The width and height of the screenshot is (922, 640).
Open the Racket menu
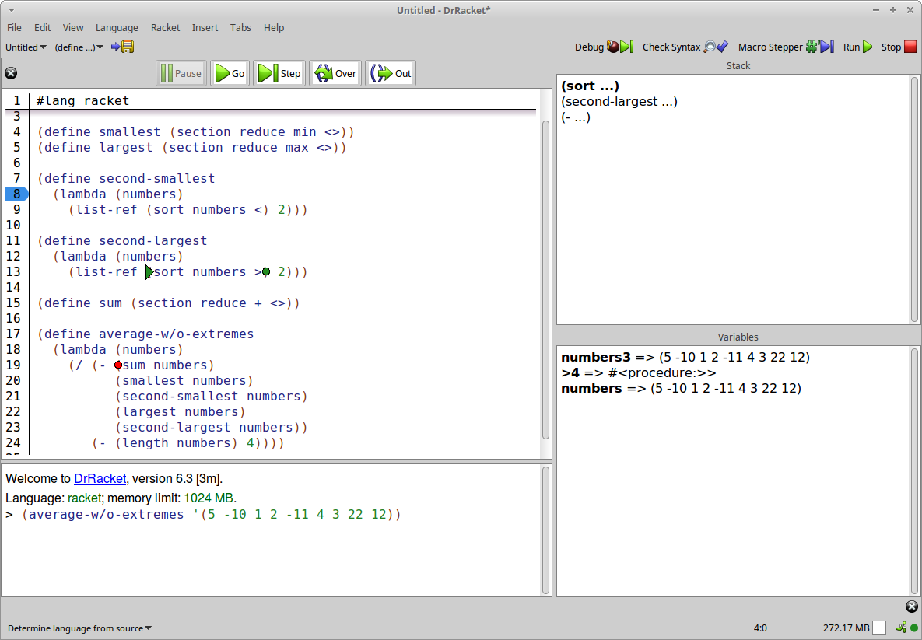point(165,28)
